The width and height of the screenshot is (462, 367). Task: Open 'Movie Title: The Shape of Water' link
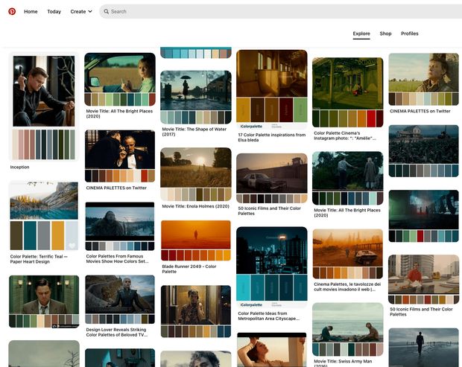(x=194, y=132)
